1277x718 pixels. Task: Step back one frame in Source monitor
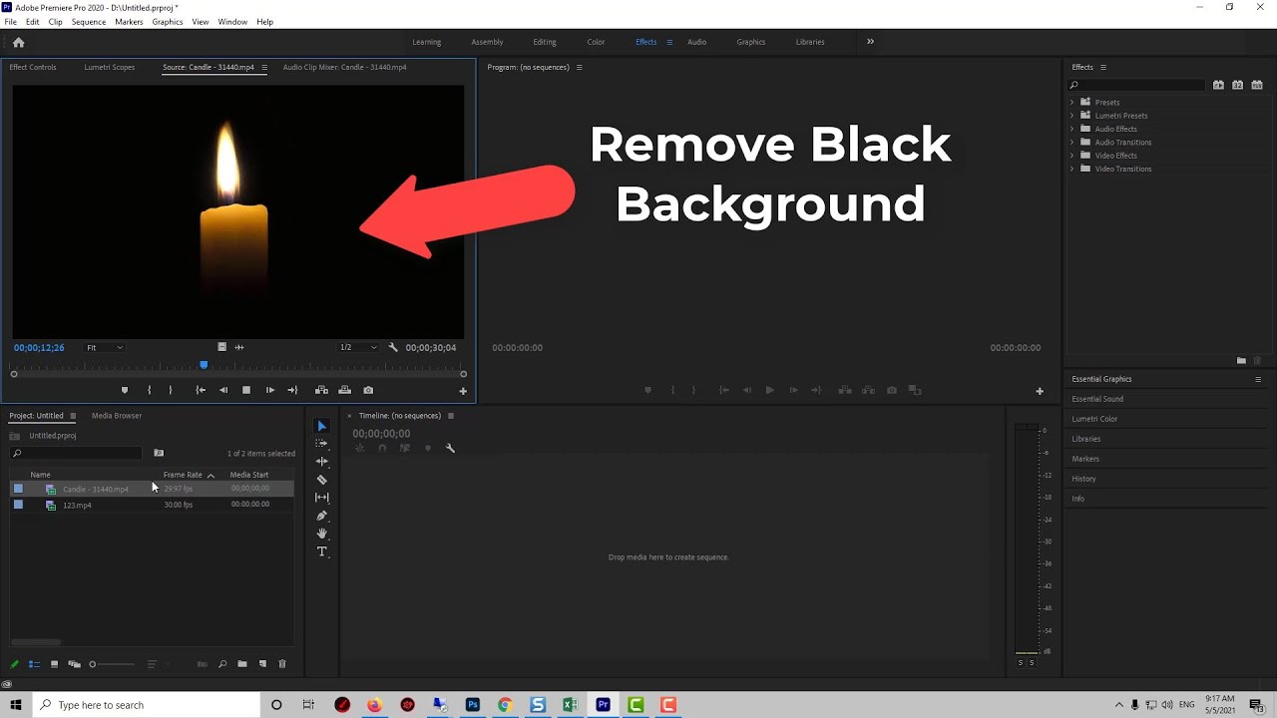[223, 390]
